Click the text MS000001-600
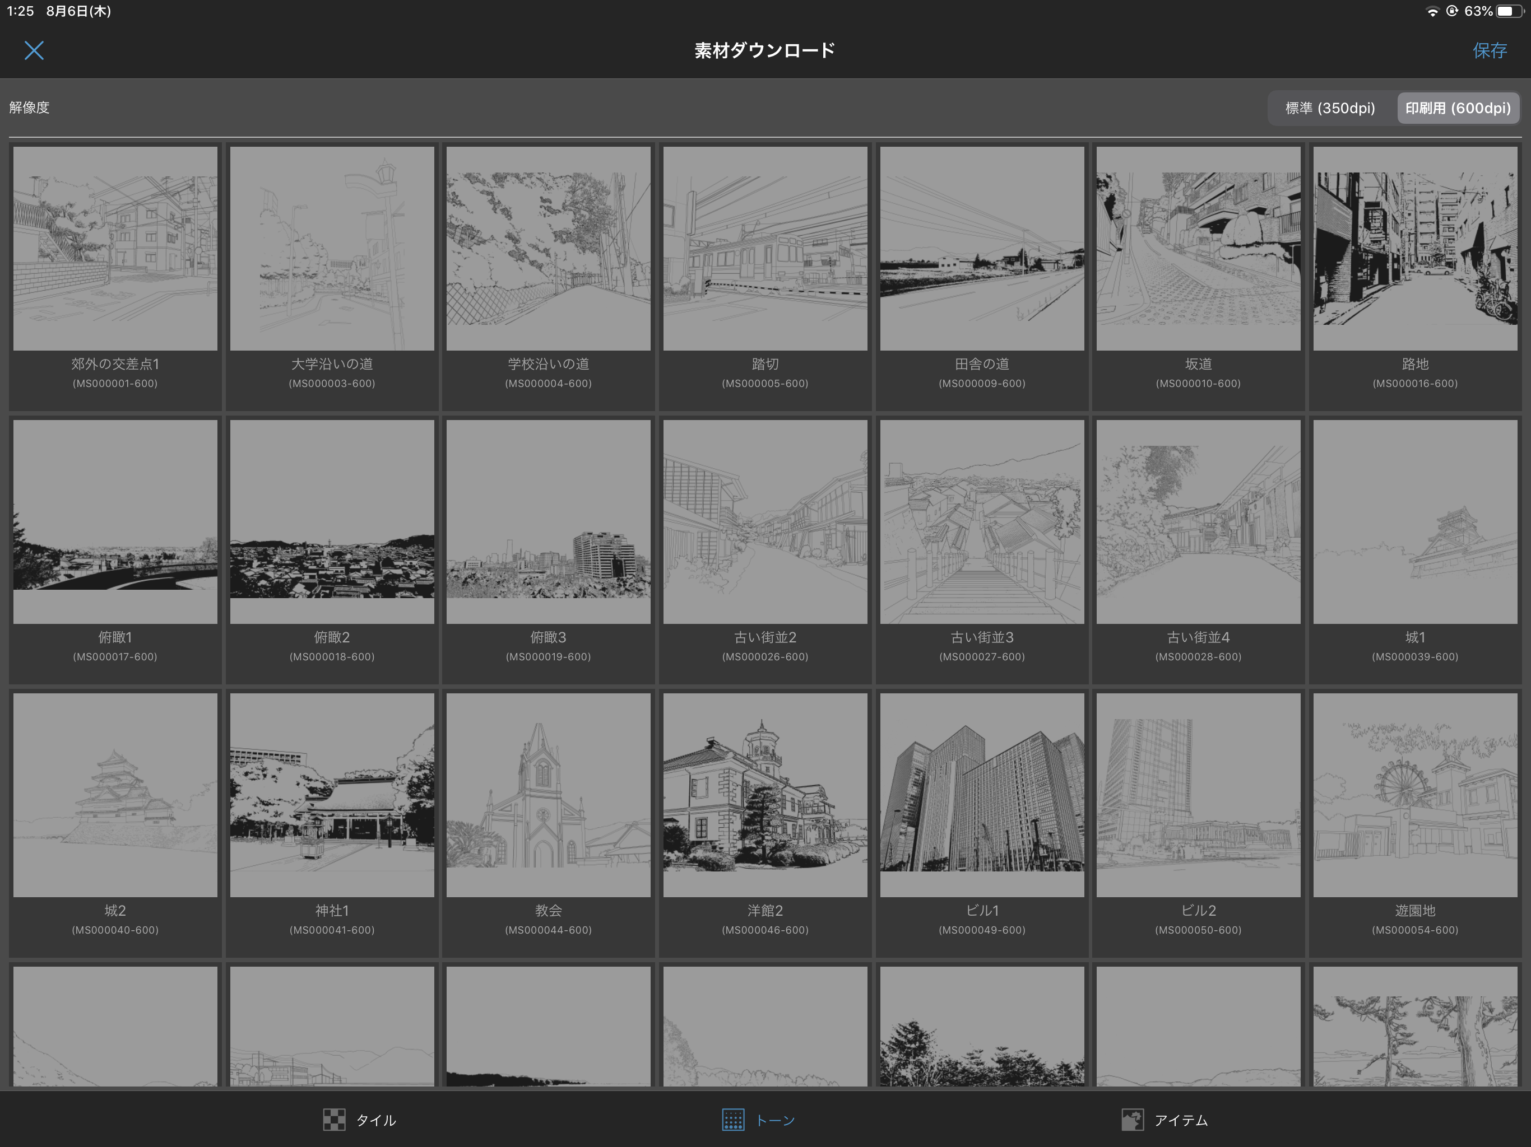Viewport: 1531px width, 1147px height. [115, 383]
